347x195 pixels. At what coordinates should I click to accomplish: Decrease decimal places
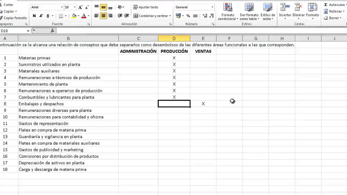[211, 16]
